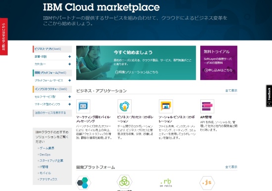The width and height of the screenshot is (272, 191).
Task: Expand プラットフォーム・サービス plus sign
Action: pyautogui.click(x=70, y=80)
